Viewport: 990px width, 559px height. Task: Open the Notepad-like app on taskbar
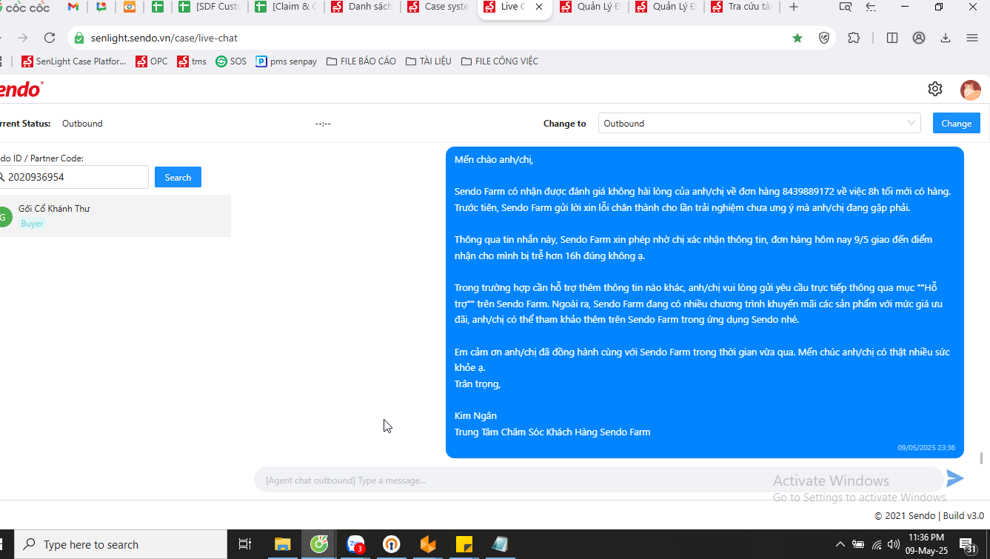[x=501, y=544]
